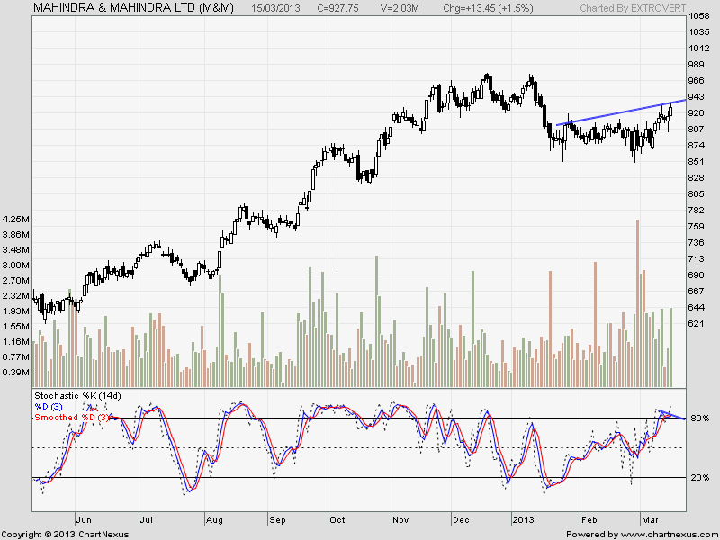The width and height of the screenshot is (720, 540).
Task: Click the volume value V=2.03M
Action: pos(400,8)
